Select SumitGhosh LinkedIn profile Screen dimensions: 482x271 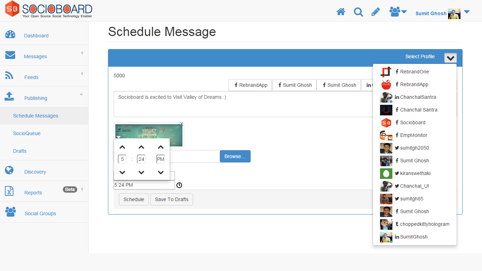pyautogui.click(x=415, y=237)
